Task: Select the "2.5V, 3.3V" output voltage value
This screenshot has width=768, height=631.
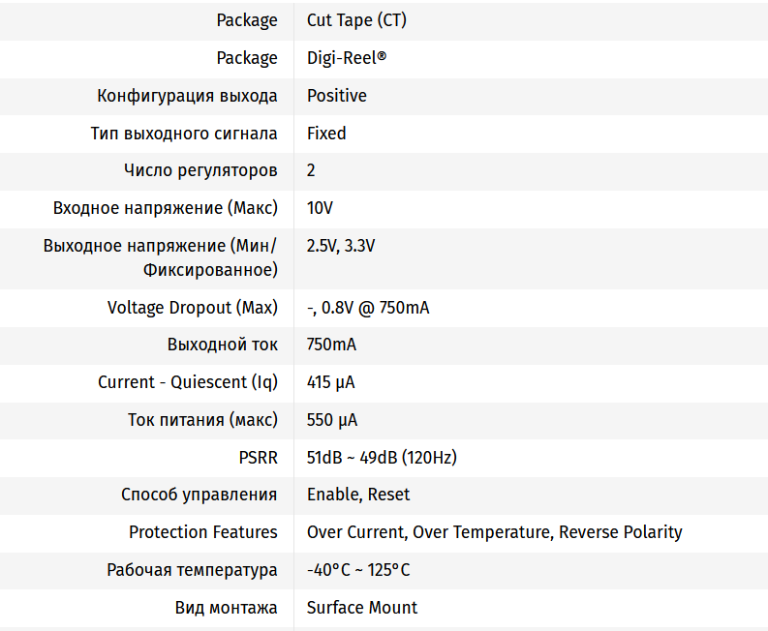Action: pos(341,246)
